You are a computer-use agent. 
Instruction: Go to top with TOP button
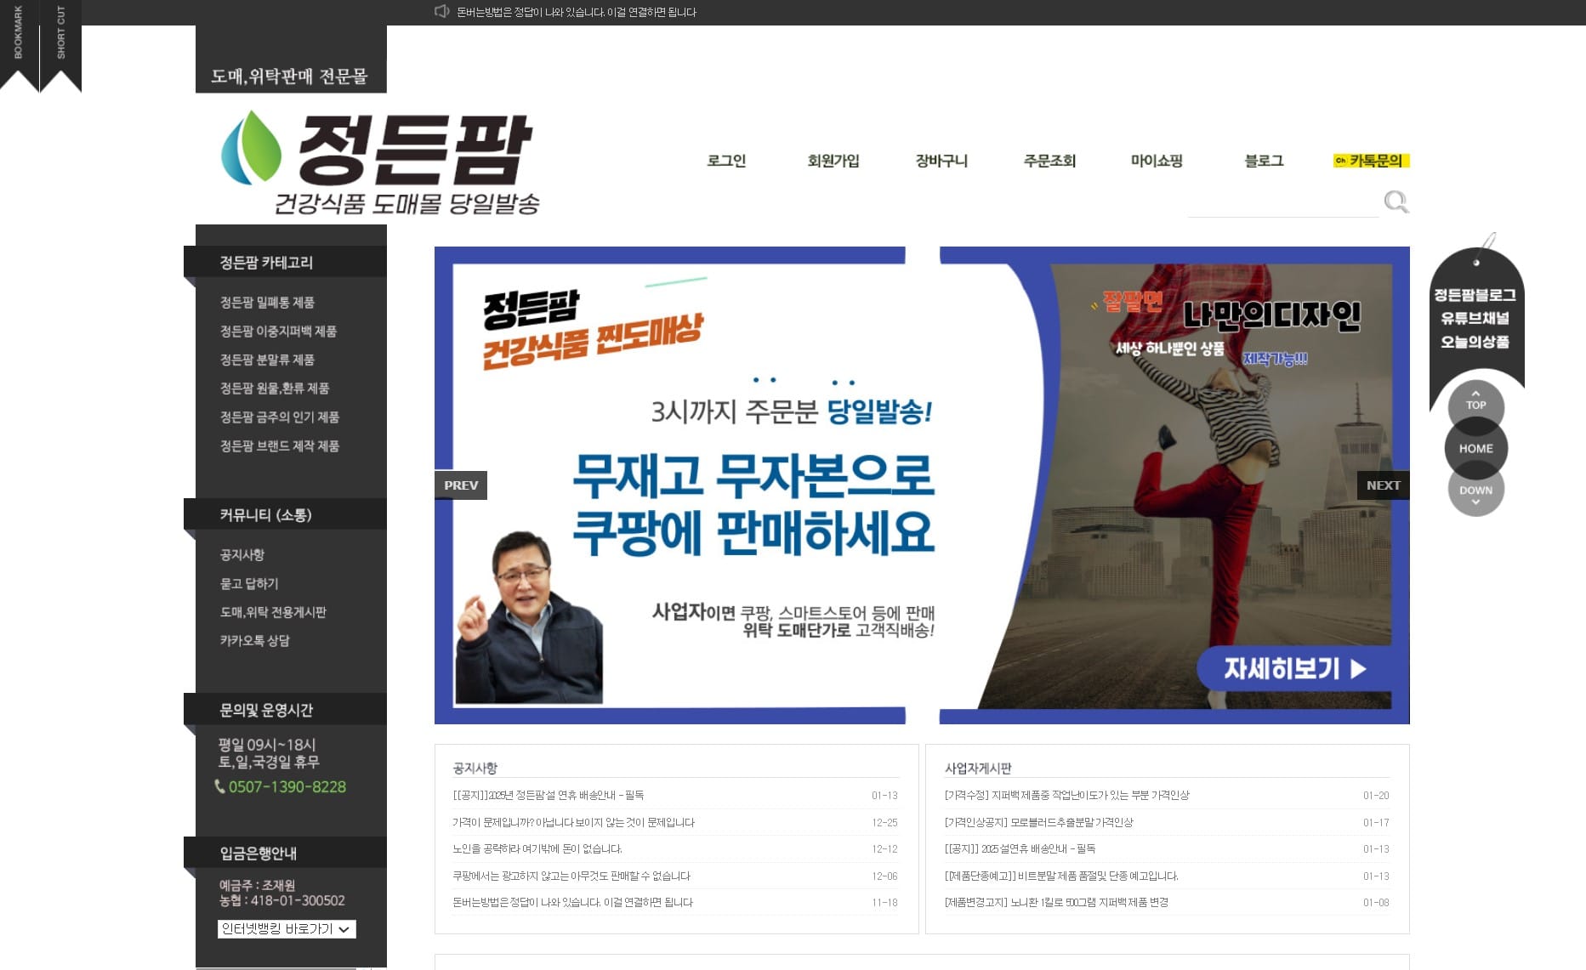click(x=1475, y=402)
